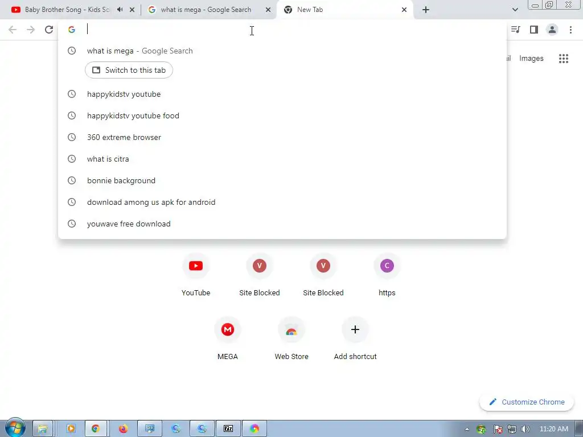Reload the page with refresh icon
583x437 pixels.
click(x=49, y=30)
